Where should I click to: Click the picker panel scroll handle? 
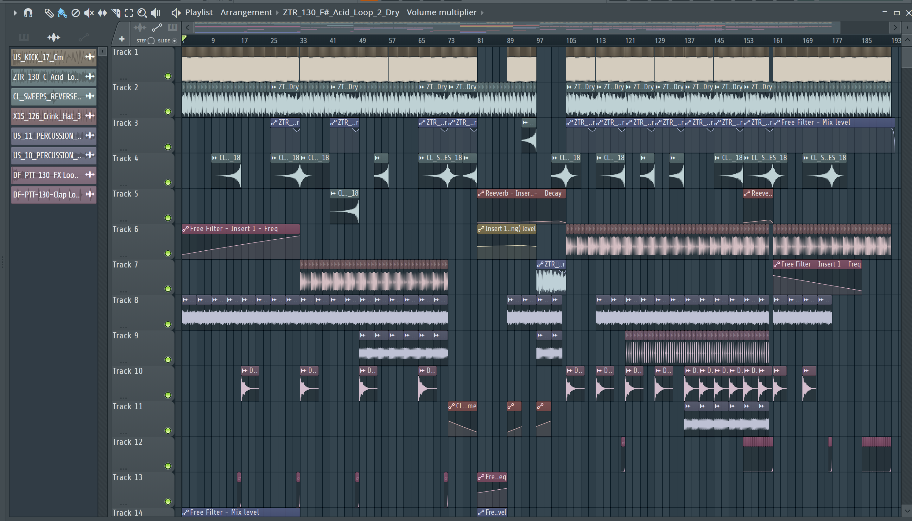coord(102,52)
